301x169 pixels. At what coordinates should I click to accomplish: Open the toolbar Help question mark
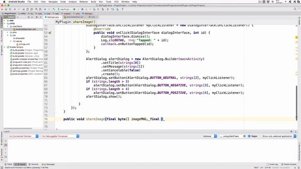tap(122, 9)
